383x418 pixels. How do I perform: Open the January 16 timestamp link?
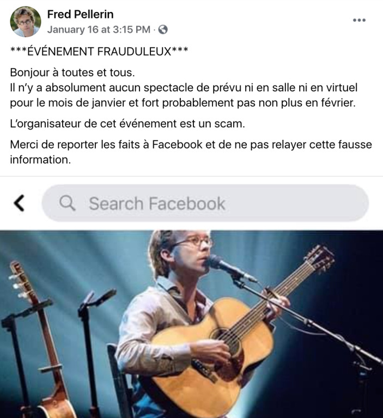pos(98,29)
